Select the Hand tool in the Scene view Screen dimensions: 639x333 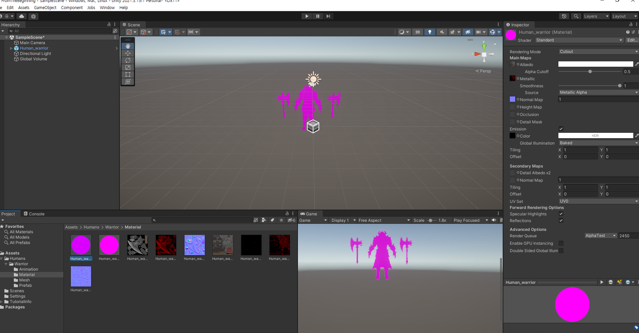coord(128,46)
